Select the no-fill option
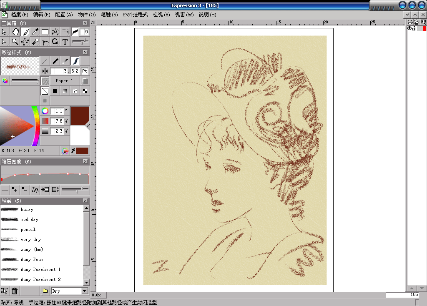427x306 pixels. (45, 91)
